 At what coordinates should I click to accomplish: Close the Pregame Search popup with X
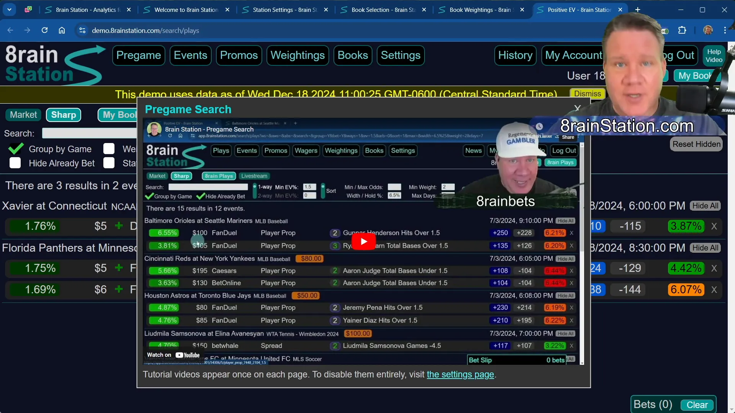click(x=577, y=108)
